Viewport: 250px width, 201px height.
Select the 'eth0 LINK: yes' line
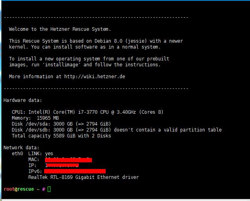(x=32, y=154)
